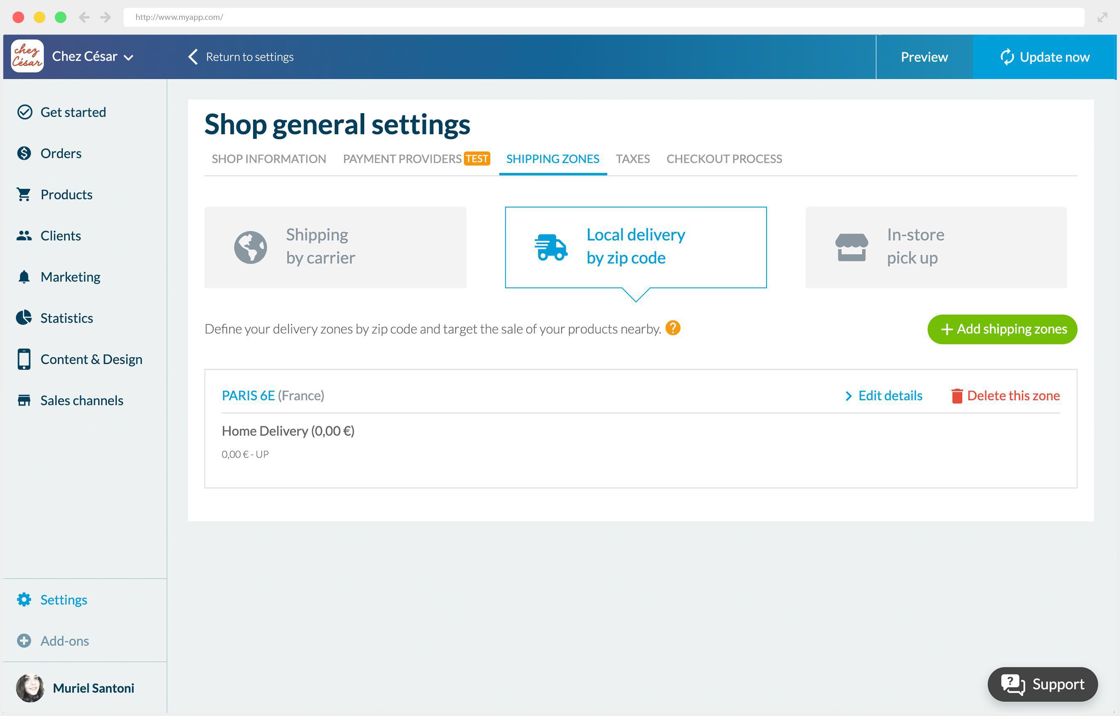
Task: Switch to the Taxes tab
Action: click(633, 159)
